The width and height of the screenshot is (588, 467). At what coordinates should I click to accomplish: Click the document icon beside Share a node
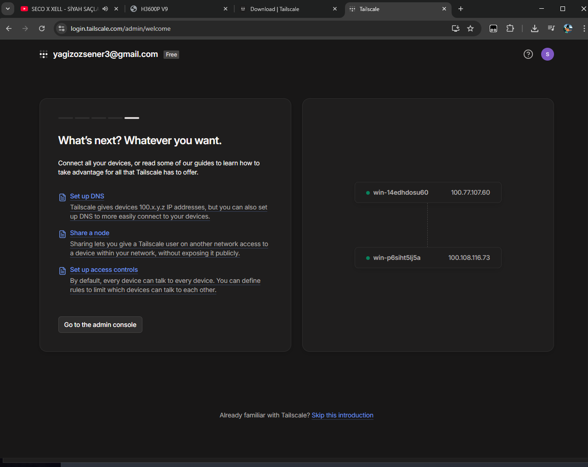click(x=62, y=234)
